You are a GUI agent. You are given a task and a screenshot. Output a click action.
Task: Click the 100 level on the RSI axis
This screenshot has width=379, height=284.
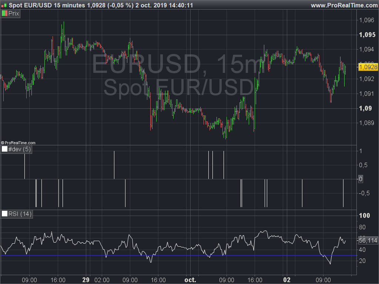pos(365,216)
